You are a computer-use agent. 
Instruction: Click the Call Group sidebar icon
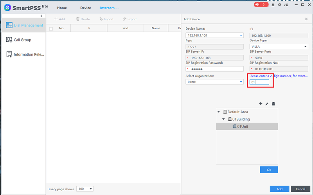coord(9,40)
